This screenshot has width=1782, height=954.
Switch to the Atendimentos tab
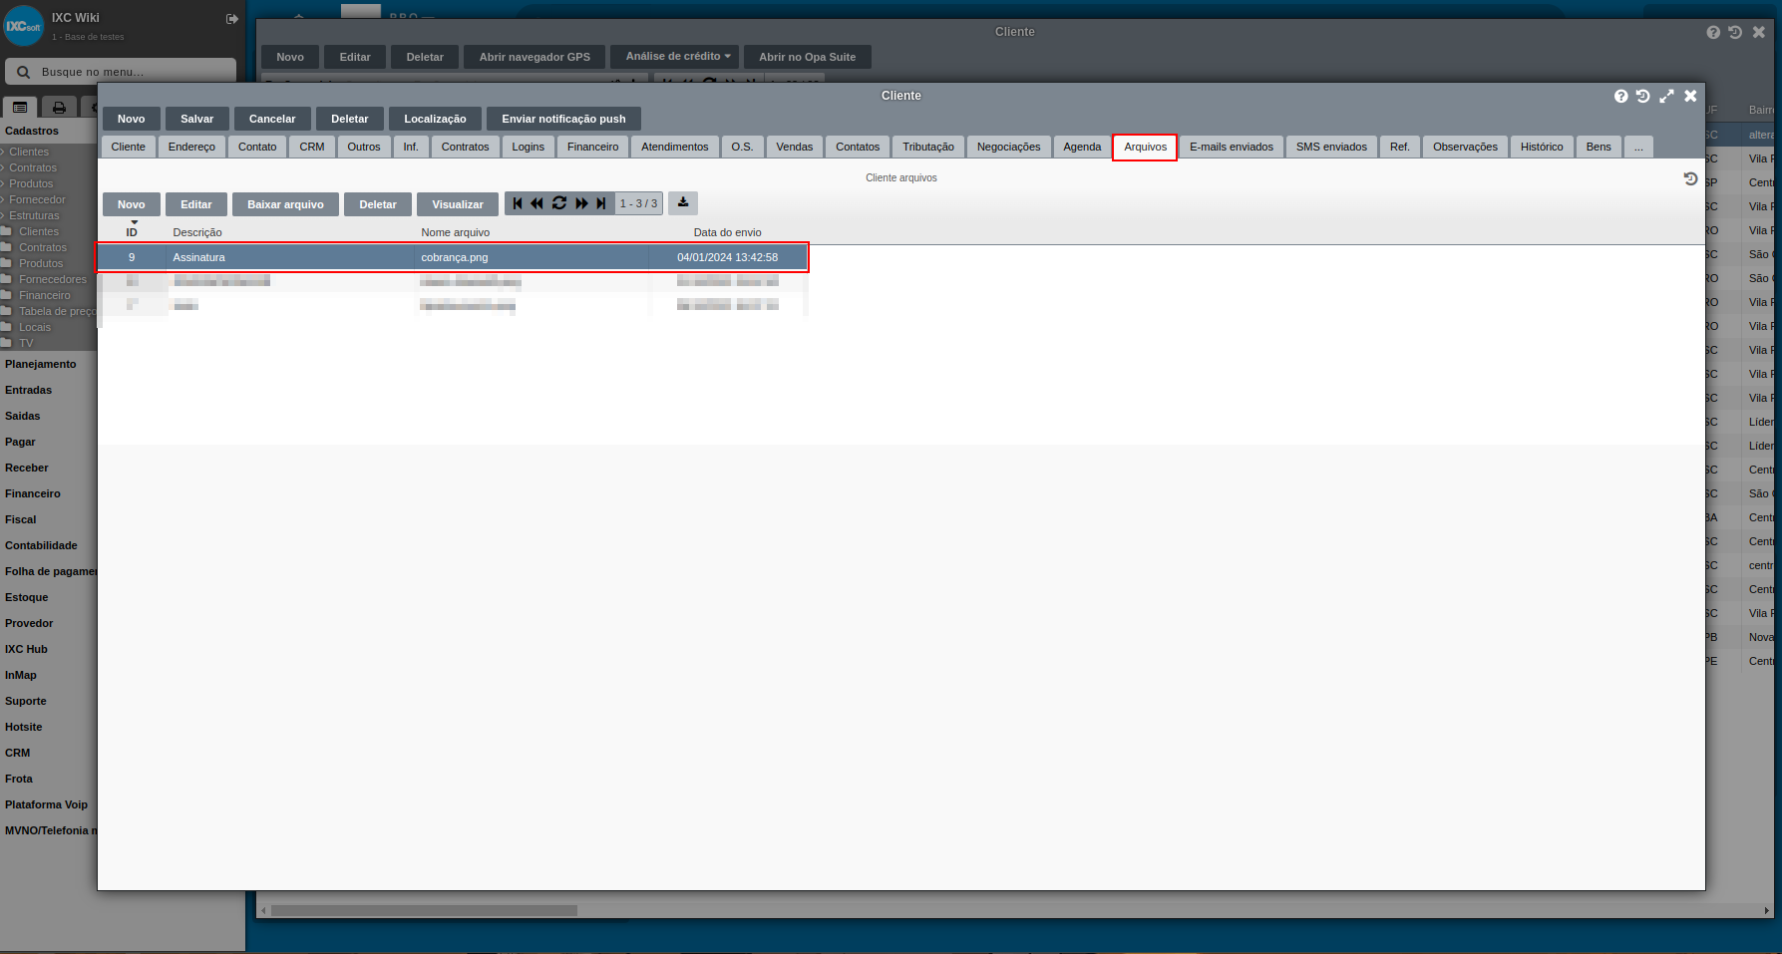pos(674,147)
